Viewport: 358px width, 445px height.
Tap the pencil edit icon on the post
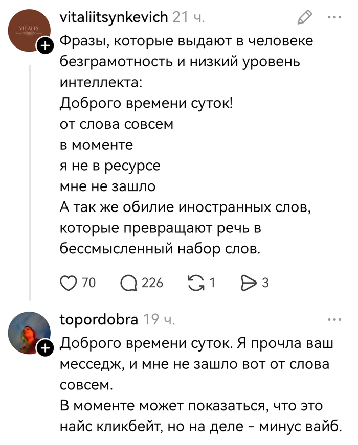tap(304, 17)
